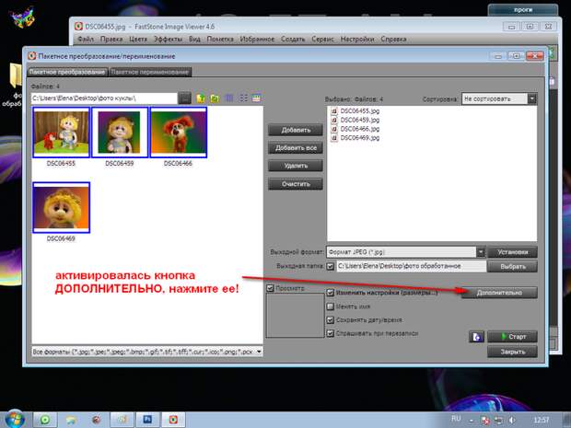Screen dimensions: 571x428
Task: Click the Дополнительно button
Action: (x=499, y=293)
